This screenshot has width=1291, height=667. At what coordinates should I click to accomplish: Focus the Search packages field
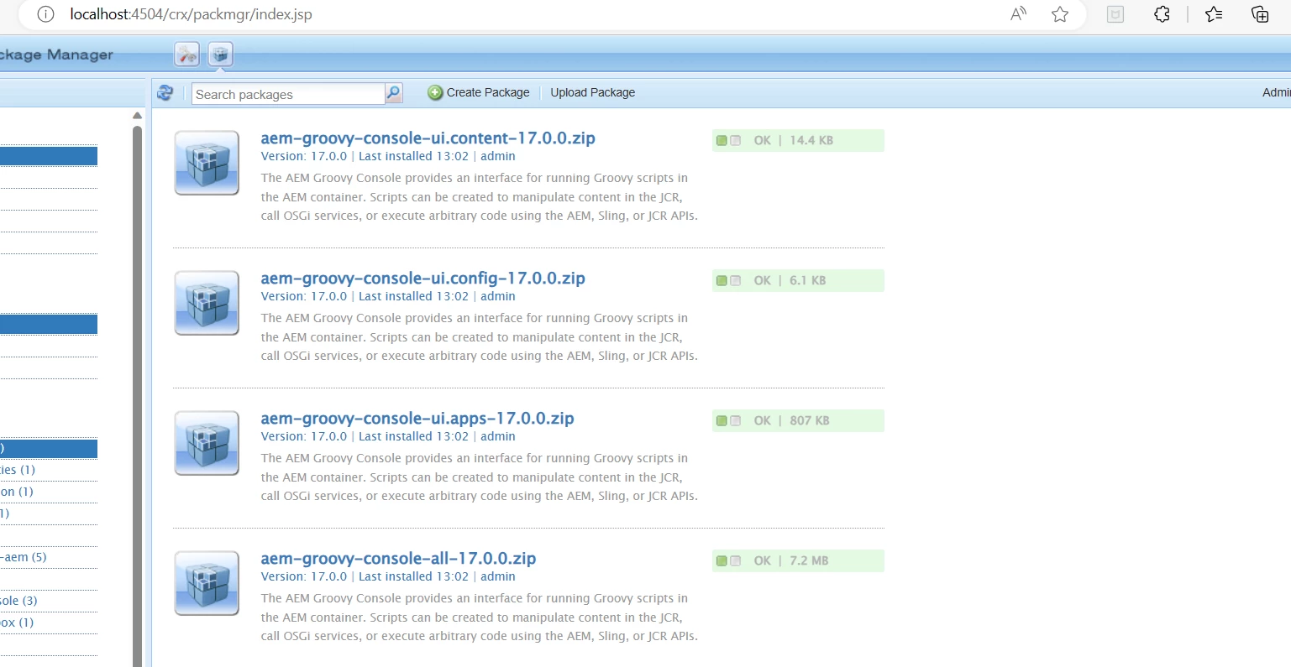(x=288, y=94)
